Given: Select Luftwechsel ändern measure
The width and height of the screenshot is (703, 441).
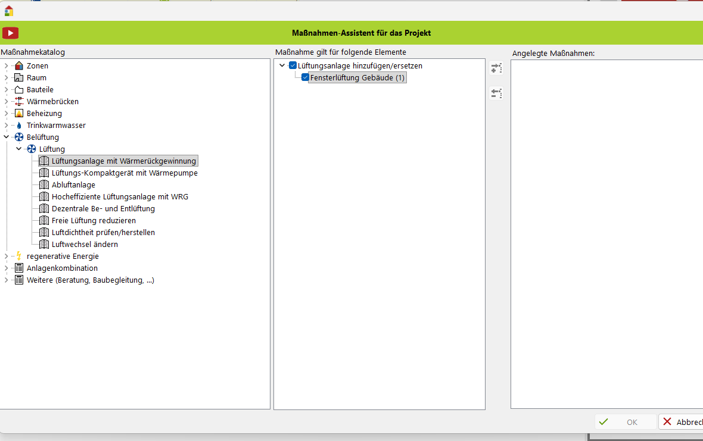Looking at the screenshot, I should coord(85,245).
